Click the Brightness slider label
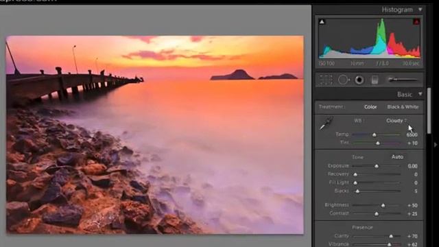This screenshot has width=439, height=247. click(337, 205)
